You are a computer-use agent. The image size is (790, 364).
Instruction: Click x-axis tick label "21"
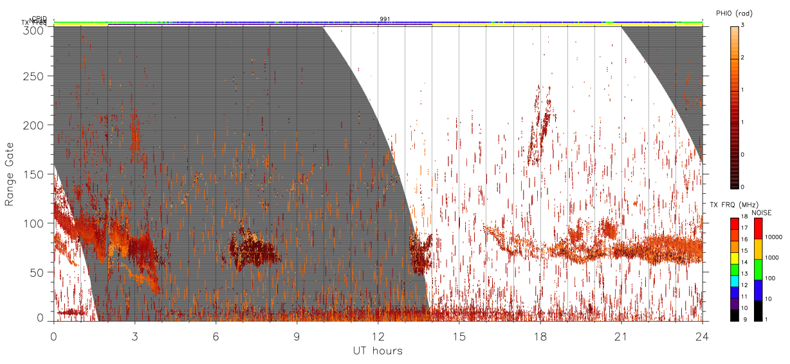(621, 336)
